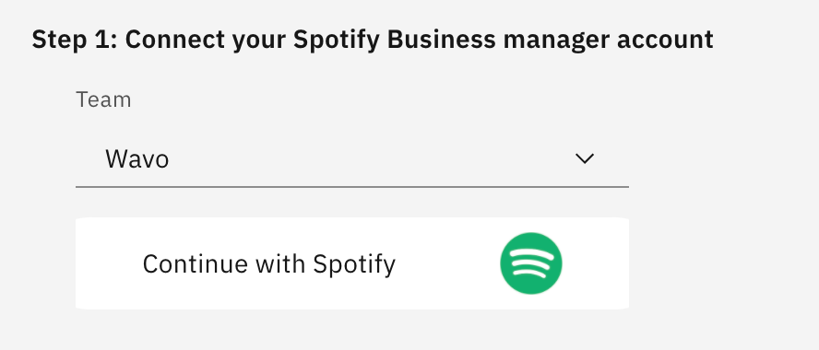The width and height of the screenshot is (819, 350).
Task: Select the Wavo text in Team field
Action: tap(136, 158)
